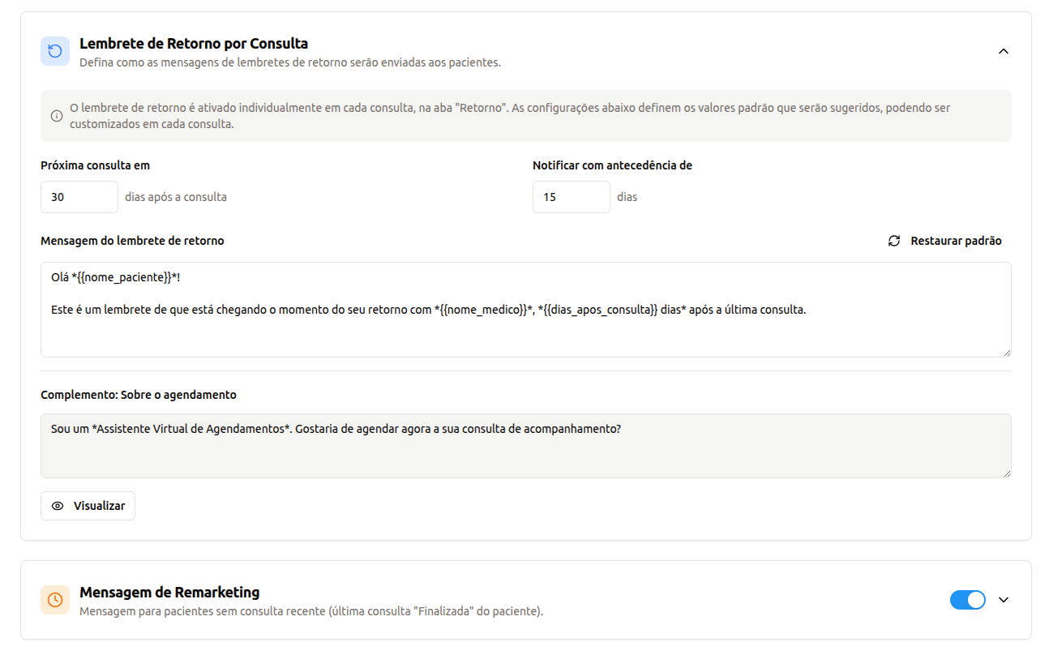Click "Restaurar padrão" to reset the message
This screenshot has height=655, width=1049.
[955, 241]
